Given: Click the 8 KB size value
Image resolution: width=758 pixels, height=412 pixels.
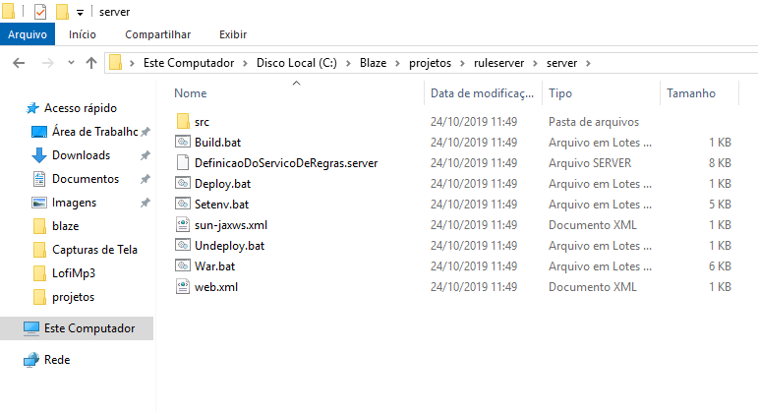Looking at the screenshot, I should (720, 163).
